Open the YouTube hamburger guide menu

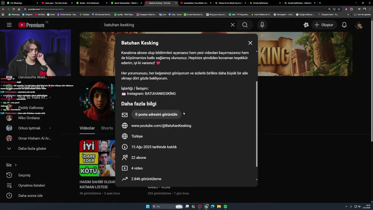(x=9, y=25)
